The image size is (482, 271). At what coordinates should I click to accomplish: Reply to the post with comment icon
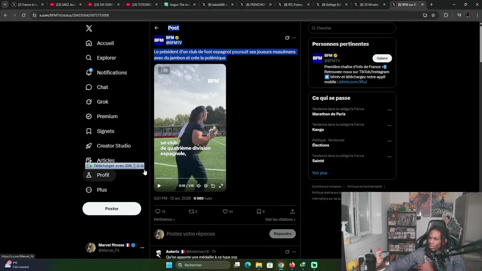pyautogui.click(x=160, y=212)
